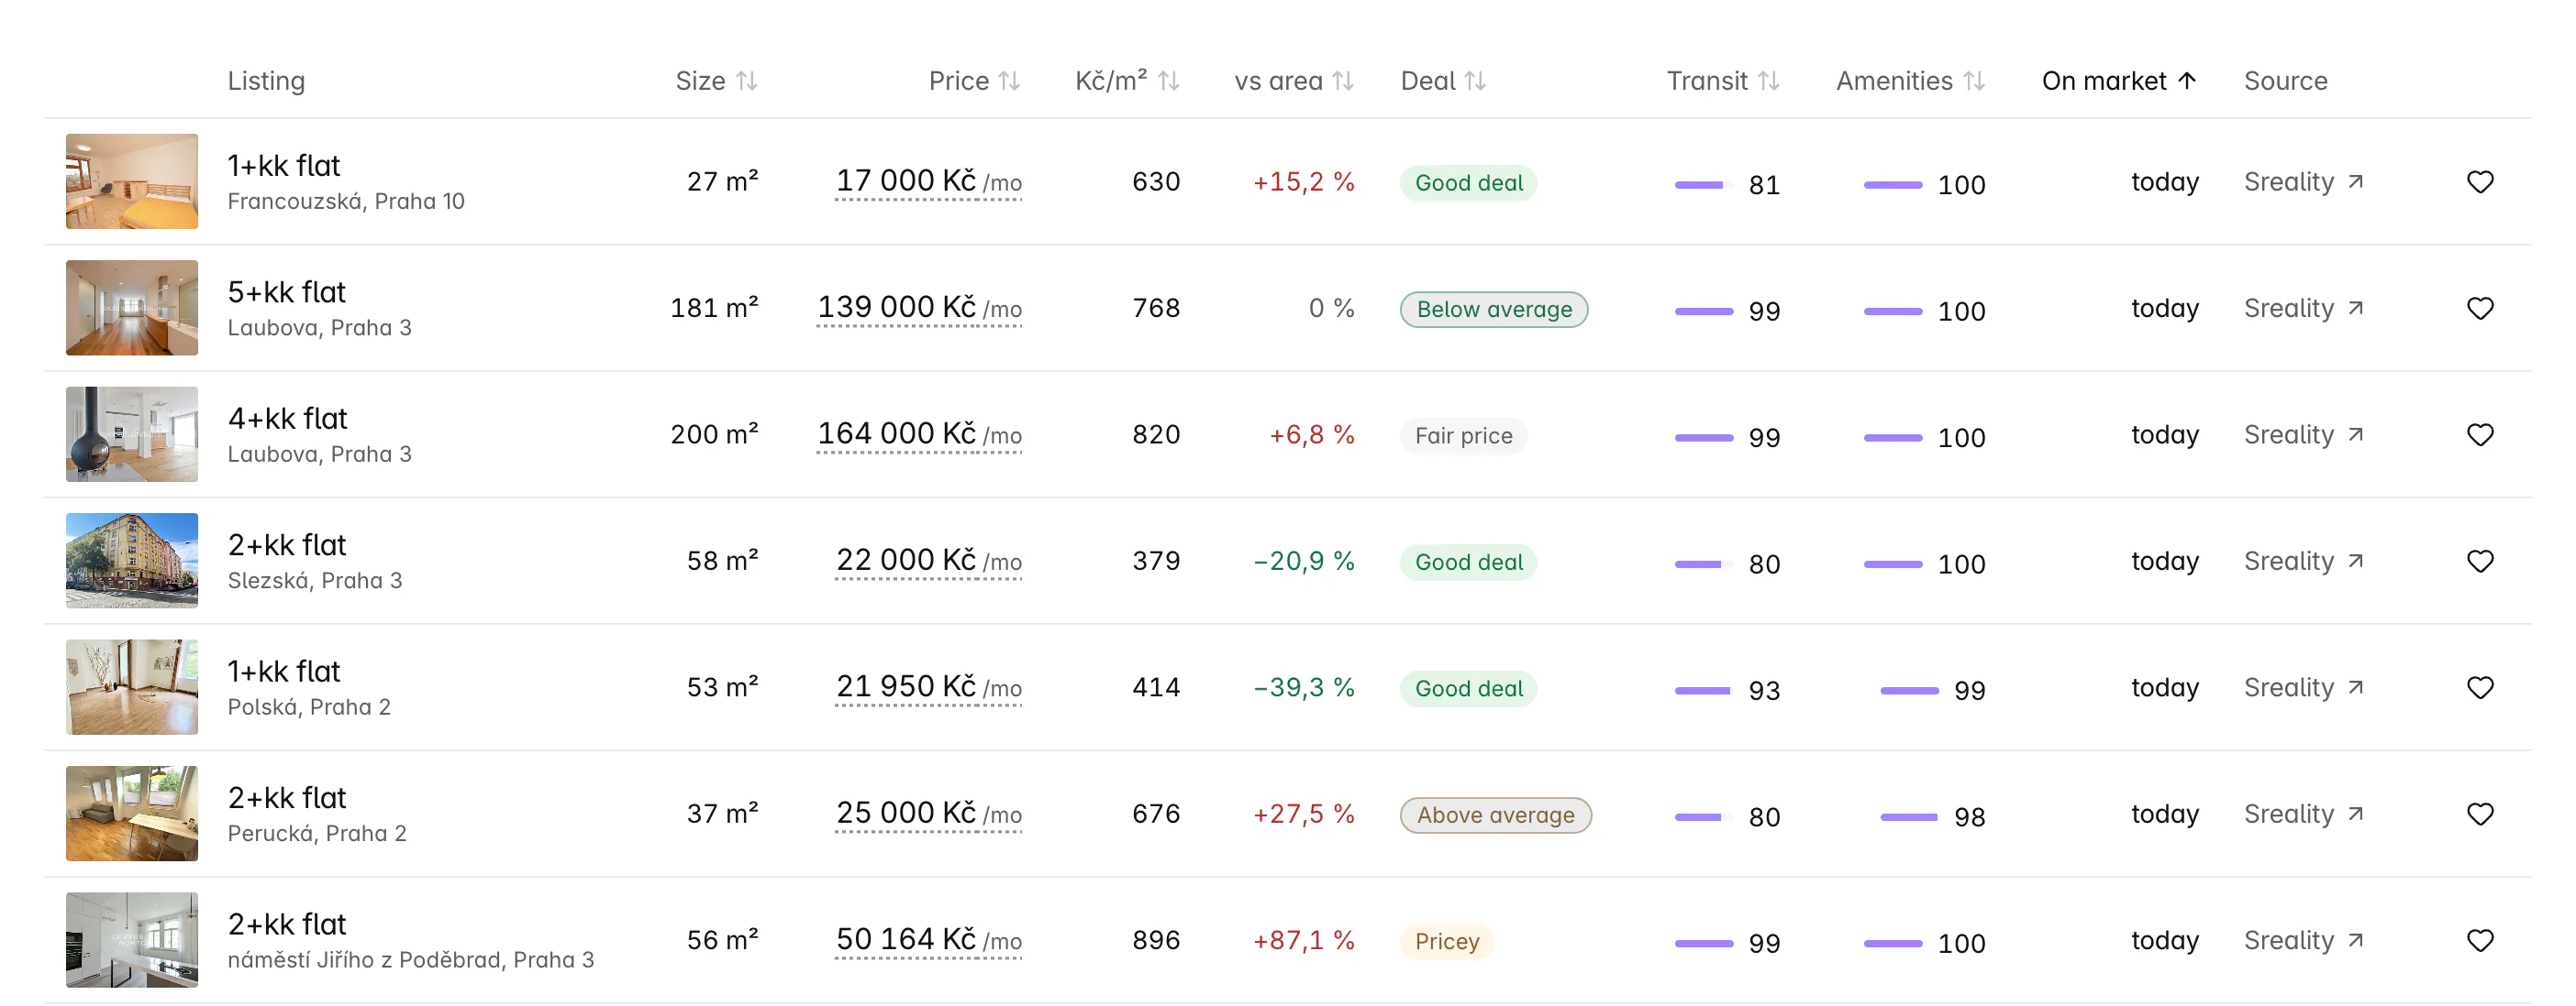Image resolution: width=2576 pixels, height=1006 pixels.
Task: Open the 2+kk flat Slezská listing title
Action: coord(287,545)
